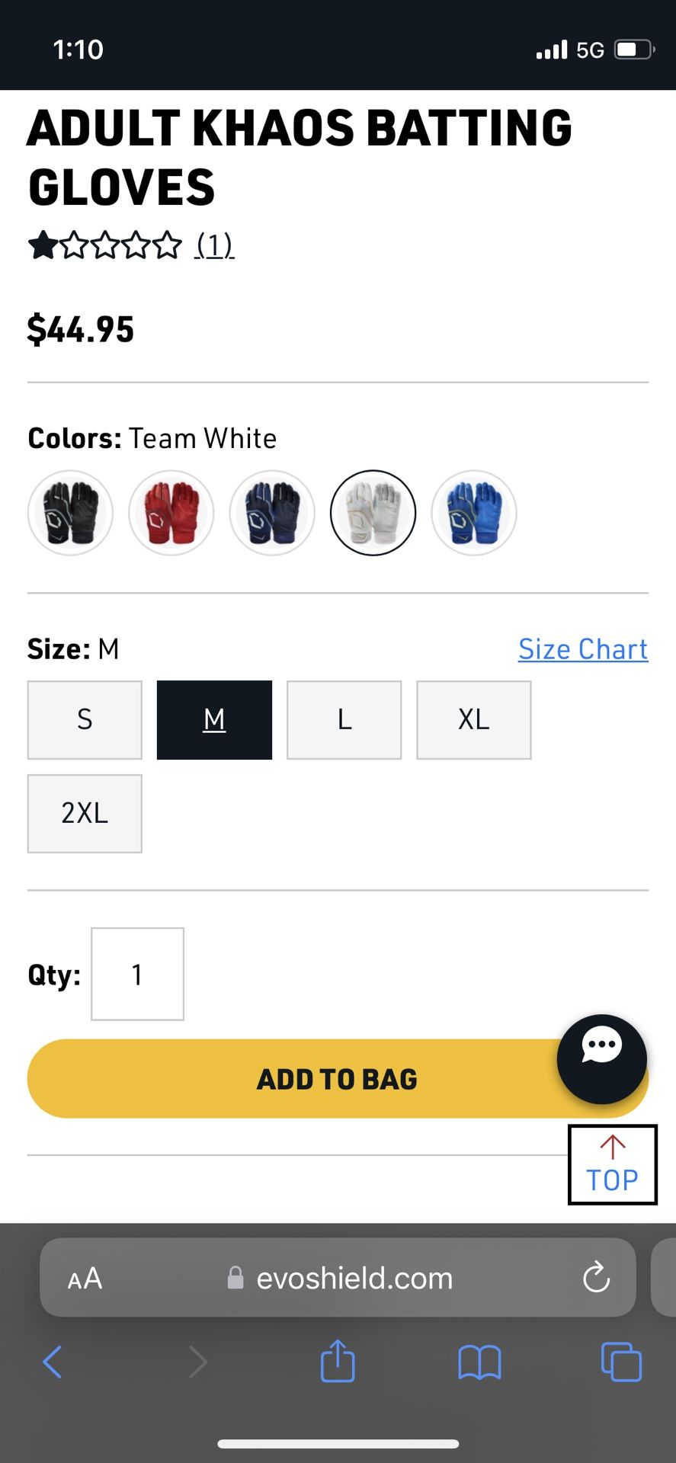676x1463 pixels.
Task: Select size S
Action: (84, 719)
